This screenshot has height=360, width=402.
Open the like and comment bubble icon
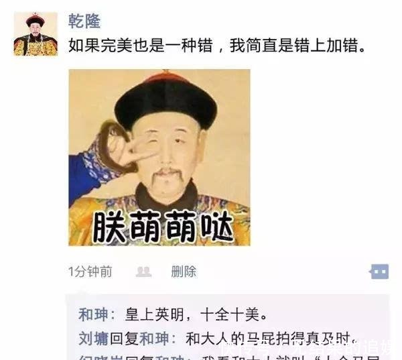(379, 272)
